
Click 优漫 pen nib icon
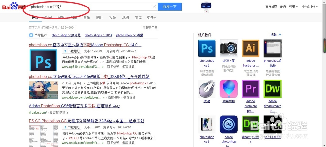click(x=207, y=89)
